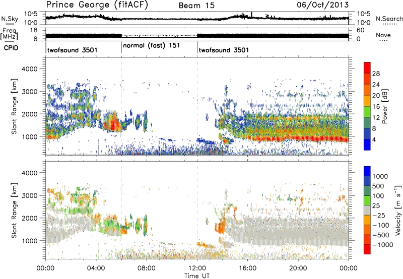The width and height of the screenshot is (403, 279).
Task: Click the "-1000" label on the velocity colorbar
Action: tap(383, 245)
